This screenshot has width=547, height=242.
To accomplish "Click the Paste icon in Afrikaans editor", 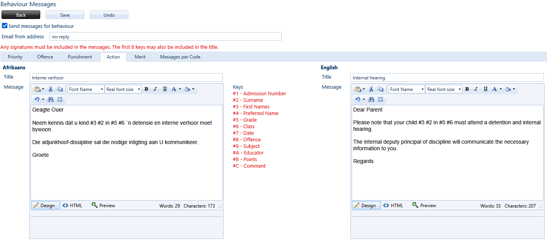I will 37,89.
